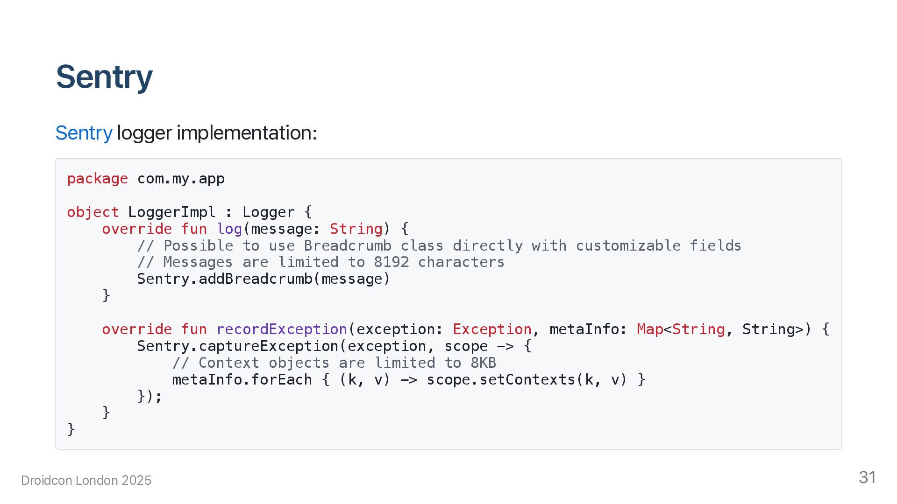
Task: Click the blue Sentry link
Action: pyautogui.click(x=84, y=133)
